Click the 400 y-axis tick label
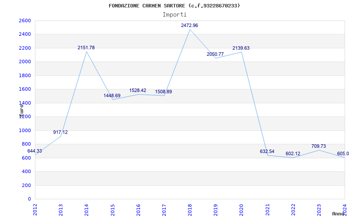349x218 pixels. tap(27, 172)
